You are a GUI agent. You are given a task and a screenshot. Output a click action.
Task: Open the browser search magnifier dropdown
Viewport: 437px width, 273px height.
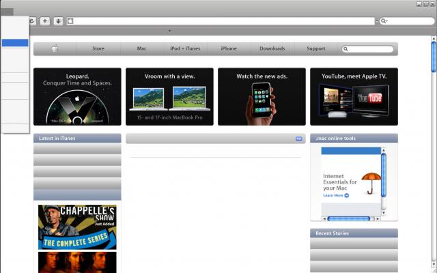click(384, 21)
